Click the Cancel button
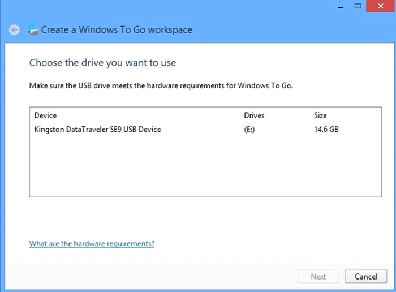Image resolution: width=396 pixels, height=292 pixels. 366,276
